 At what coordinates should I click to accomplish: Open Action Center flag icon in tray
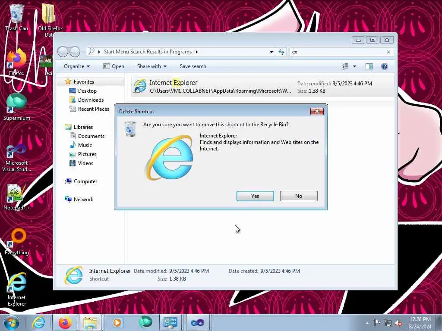377,323
